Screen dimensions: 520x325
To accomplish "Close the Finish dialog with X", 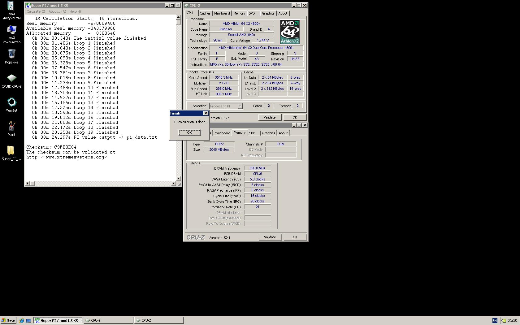I will pos(206,113).
